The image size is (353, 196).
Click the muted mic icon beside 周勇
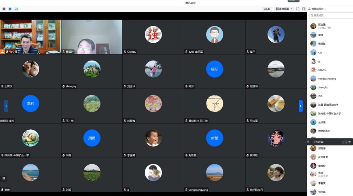tap(64, 155)
